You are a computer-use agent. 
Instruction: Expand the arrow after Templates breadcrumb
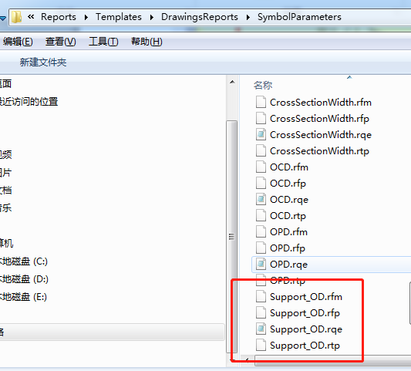tap(151, 17)
